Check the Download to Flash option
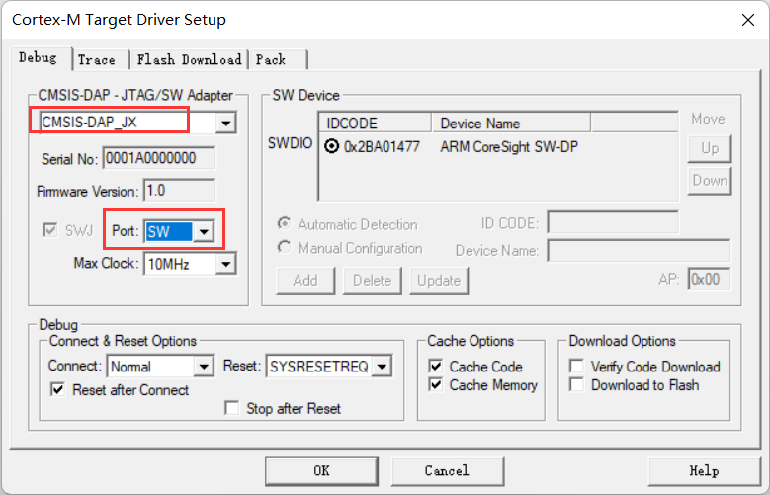Screen dimensions: 770x495 pos(577,385)
